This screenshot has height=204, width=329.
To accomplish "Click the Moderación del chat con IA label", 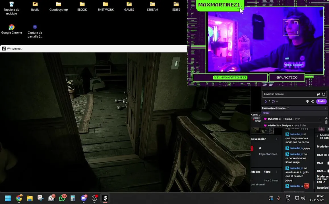I will [x=323, y=179].
